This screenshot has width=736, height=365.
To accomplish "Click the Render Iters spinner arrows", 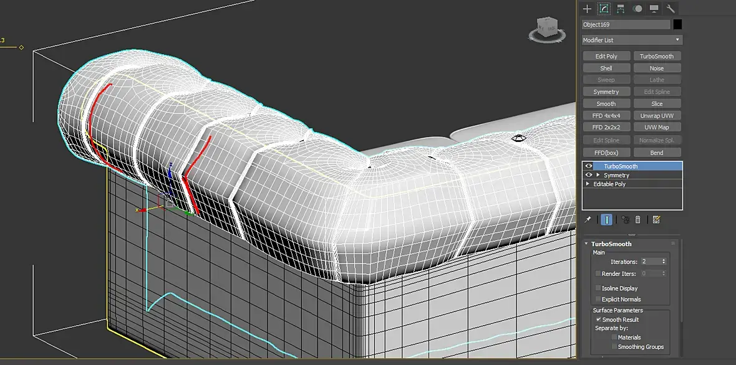I will (x=664, y=273).
